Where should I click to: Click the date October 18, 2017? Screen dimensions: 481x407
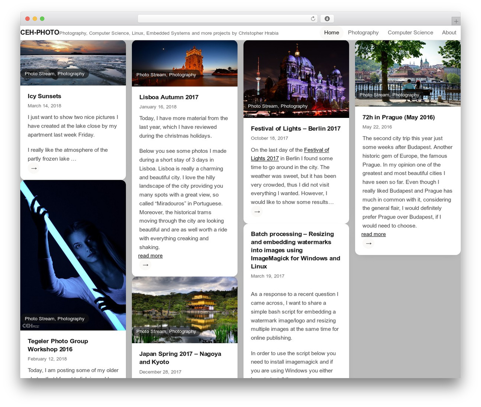click(x=269, y=138)
